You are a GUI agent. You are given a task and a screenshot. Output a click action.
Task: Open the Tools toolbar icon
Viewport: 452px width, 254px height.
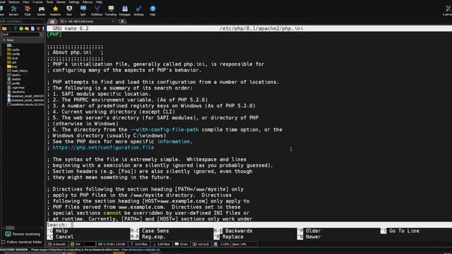pos(28,11)
